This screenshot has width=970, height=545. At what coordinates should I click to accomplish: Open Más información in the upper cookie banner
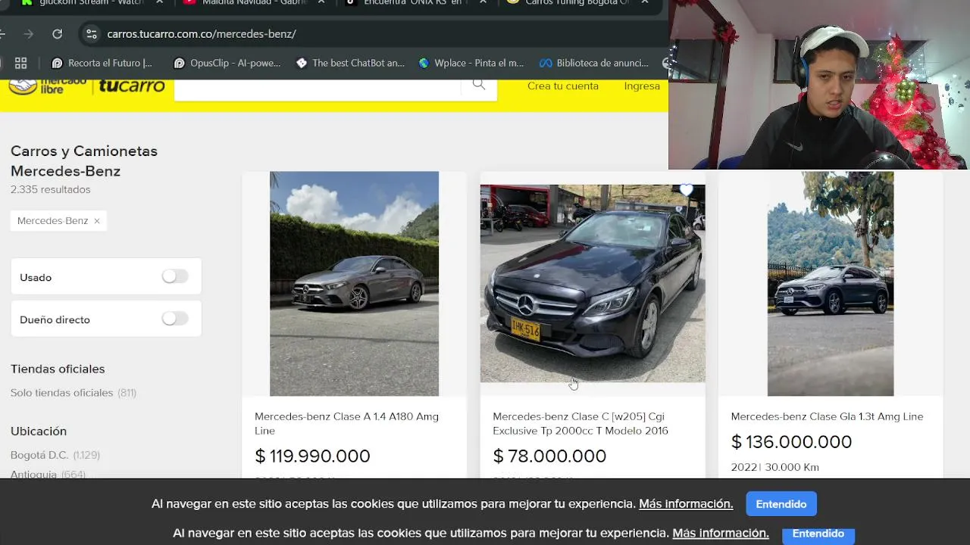point(686,504)
